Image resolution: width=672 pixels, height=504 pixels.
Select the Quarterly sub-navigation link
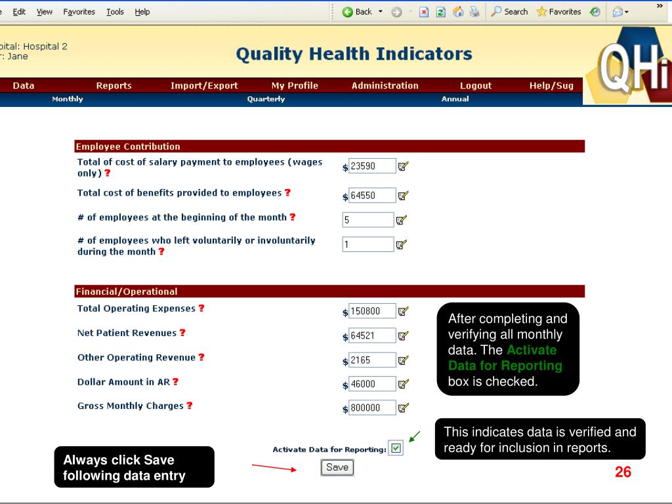point(266,99)
